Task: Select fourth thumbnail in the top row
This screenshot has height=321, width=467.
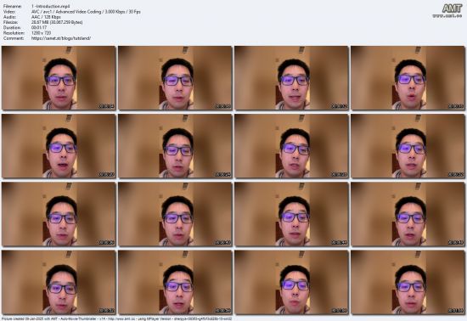Action: click(408, 78)
